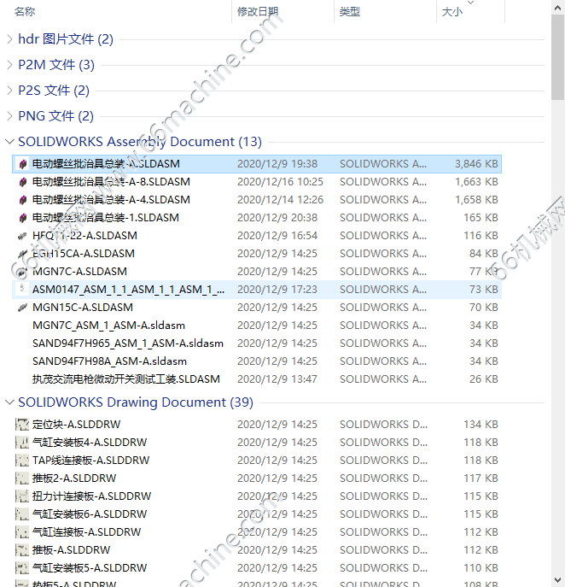565x587 pixels.
Task: Click the vertical scrollbar thumb
Action: (558, 57)
